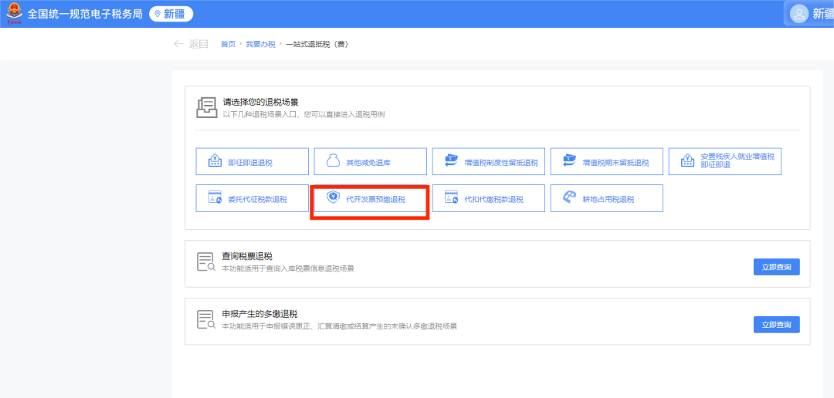Open the user avatar icon
Screen dimensions: 834x398
click(799, 15)
